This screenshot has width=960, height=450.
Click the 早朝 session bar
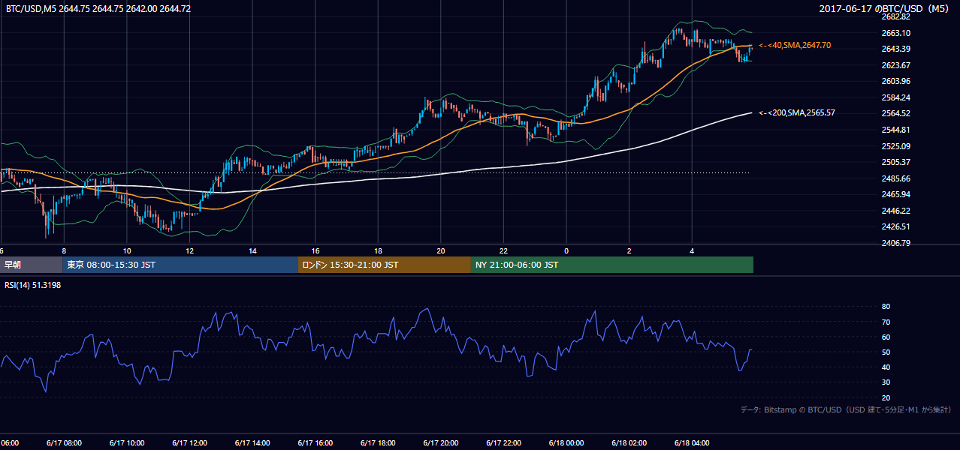[x=31, y=265]
